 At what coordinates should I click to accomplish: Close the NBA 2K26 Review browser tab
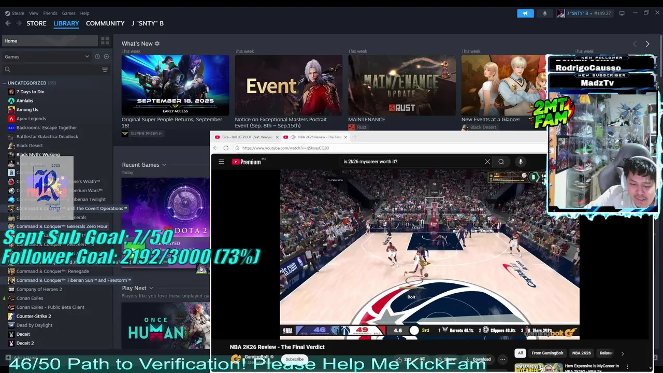click(x=345, y=137)
